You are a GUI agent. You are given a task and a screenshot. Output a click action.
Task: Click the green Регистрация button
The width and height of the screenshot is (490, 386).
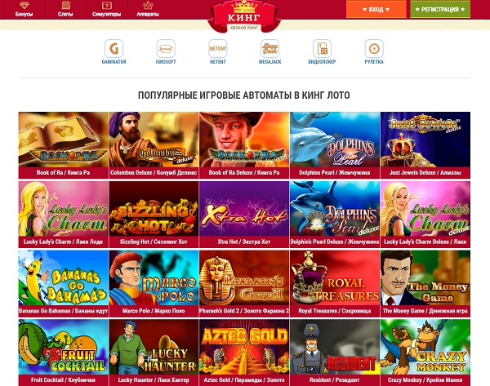[440, 9]
